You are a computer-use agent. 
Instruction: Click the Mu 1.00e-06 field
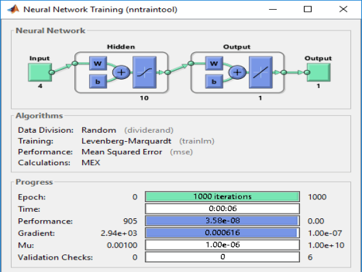click(x=222, y=245)
